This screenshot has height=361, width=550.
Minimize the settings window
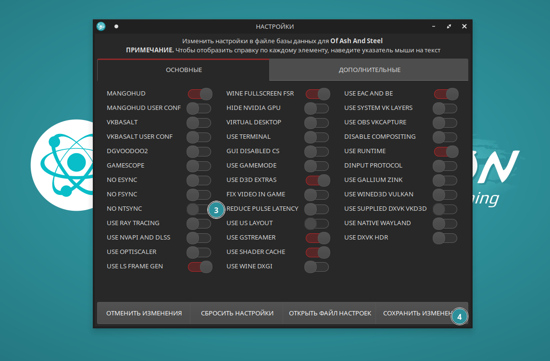pyautogui.click(x=434, y=26)
